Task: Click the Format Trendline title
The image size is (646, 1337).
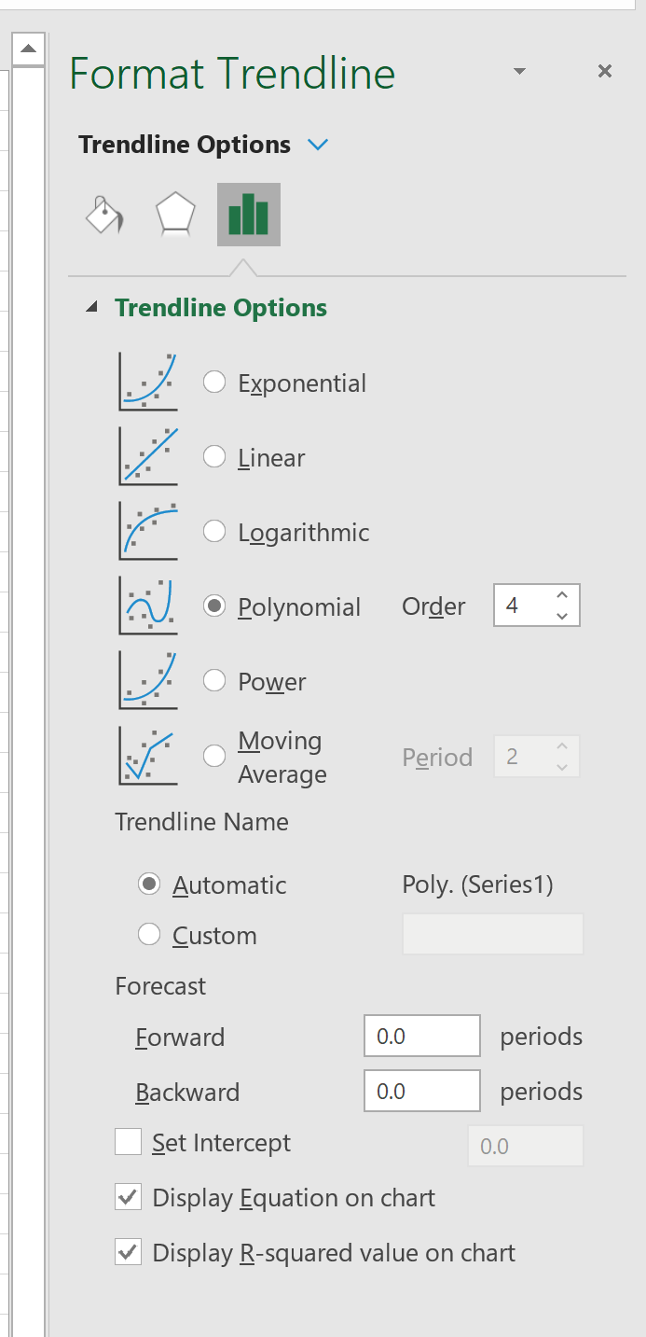Action: pyautogui.click(x=233, y=74)
